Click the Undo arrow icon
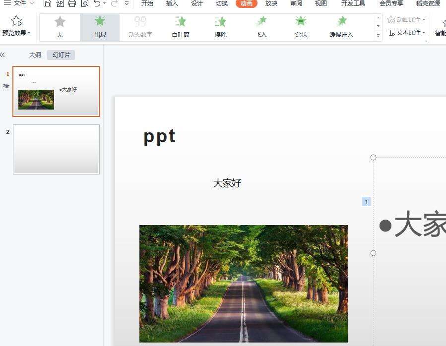This screenshot has height=346, width=446. click(97, 3)
